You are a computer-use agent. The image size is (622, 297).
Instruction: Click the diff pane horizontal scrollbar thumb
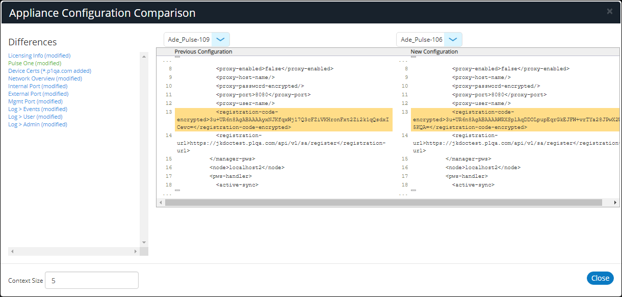coord(382,203)
